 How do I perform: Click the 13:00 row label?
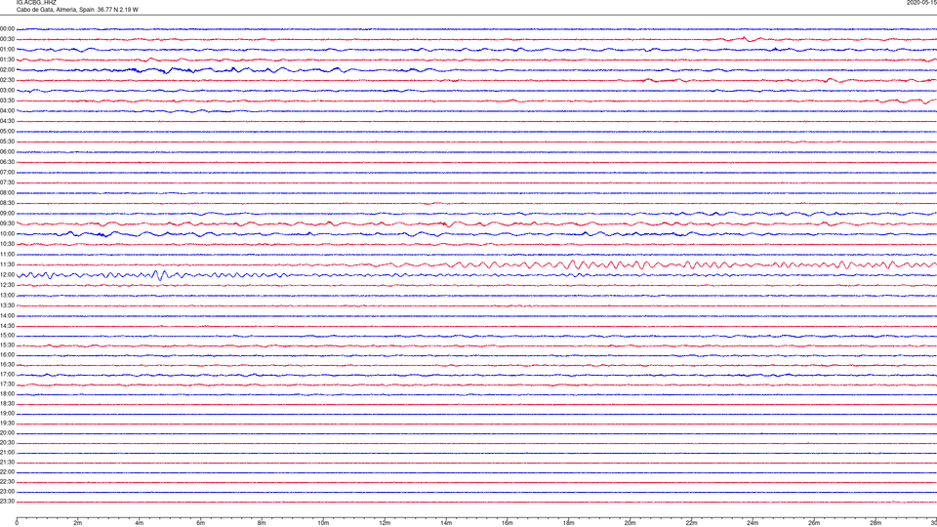pos(7,295)
